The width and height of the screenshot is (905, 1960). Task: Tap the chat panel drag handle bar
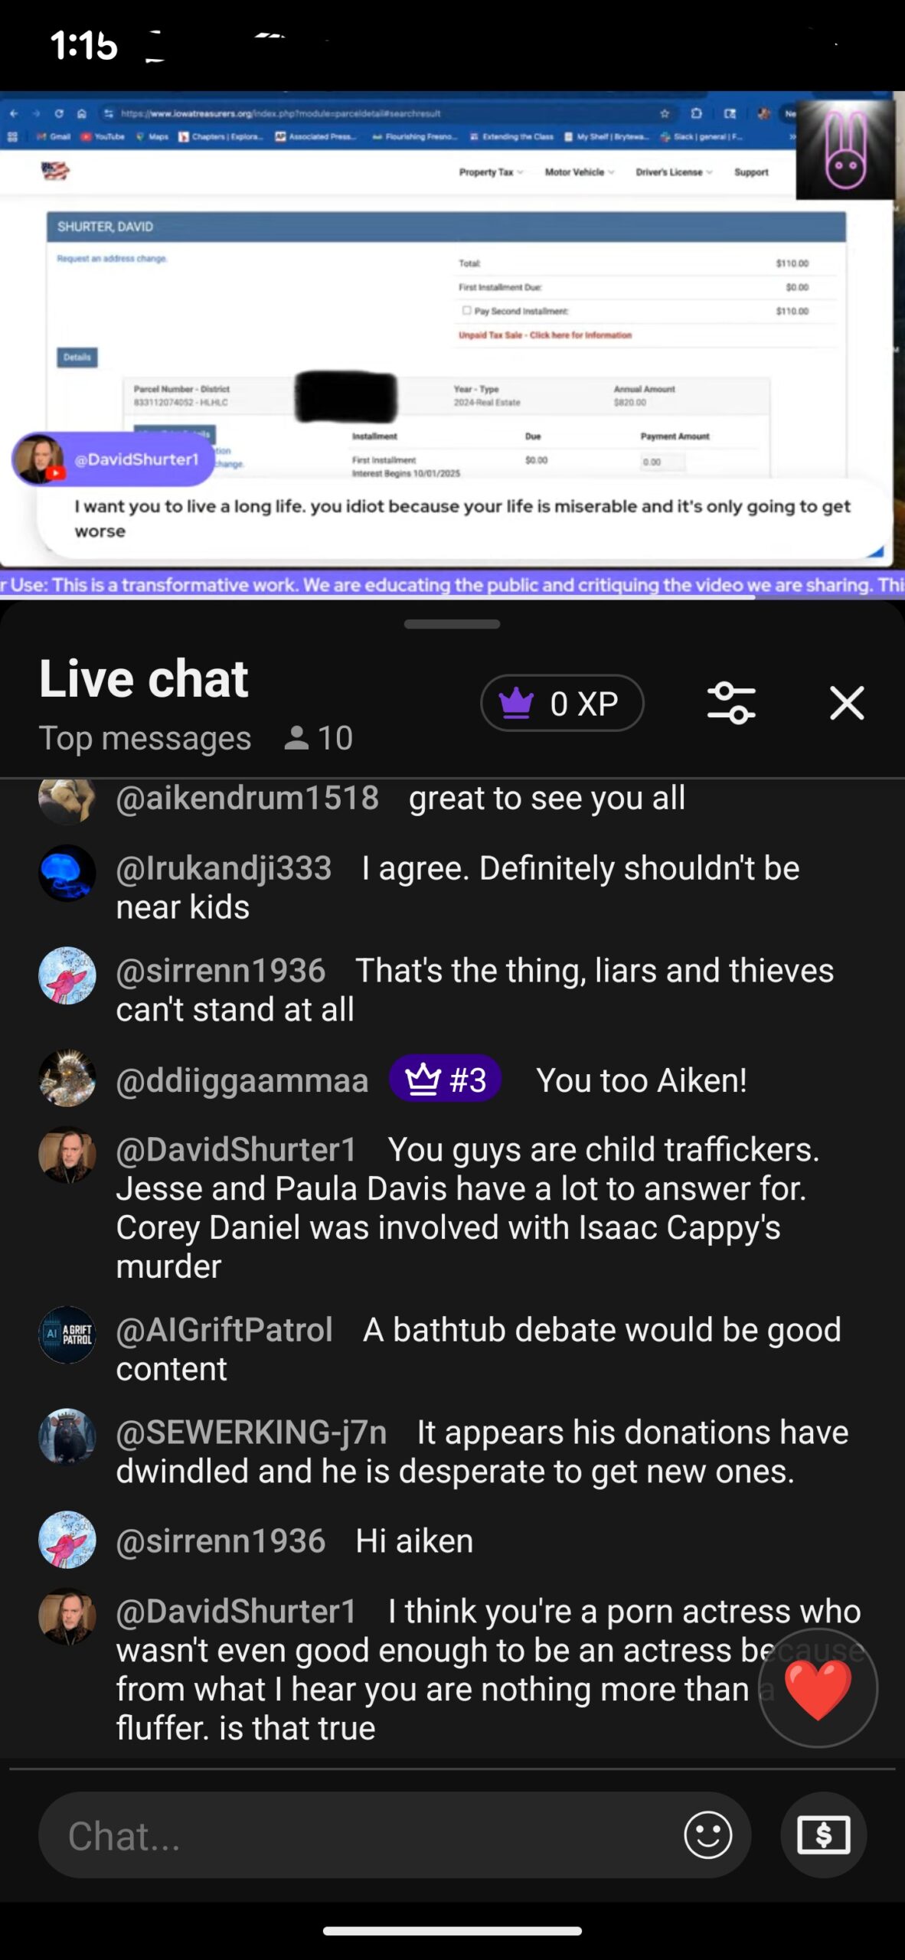point(452,624)
